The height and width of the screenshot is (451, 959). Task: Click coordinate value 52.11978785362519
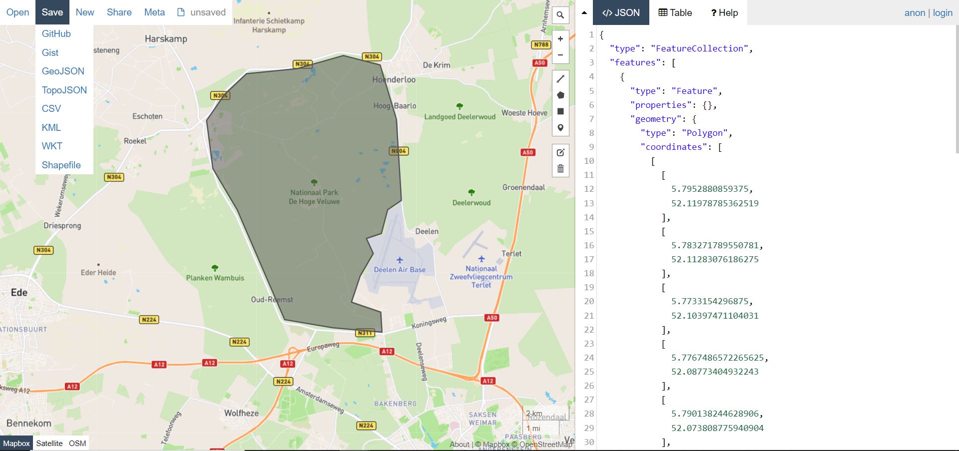point(715,203)
